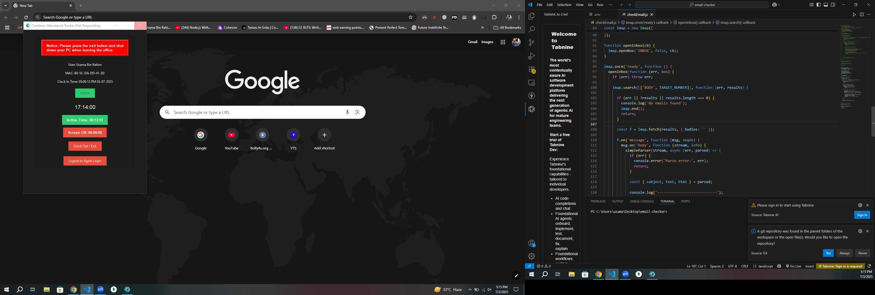Open the VS Code menu overflow ellipsis
Viewport: 875px width, 295px height.
(x=610, y=5)
